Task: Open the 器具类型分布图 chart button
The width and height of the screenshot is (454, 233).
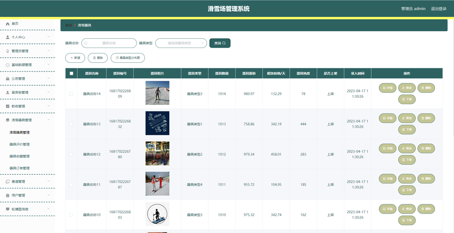Action: tap(128, 58)
